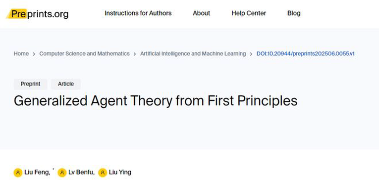Open Artificial Intelligence and Machine Learning breadcrumb
The image size is (379, 180).
point(193,53)
